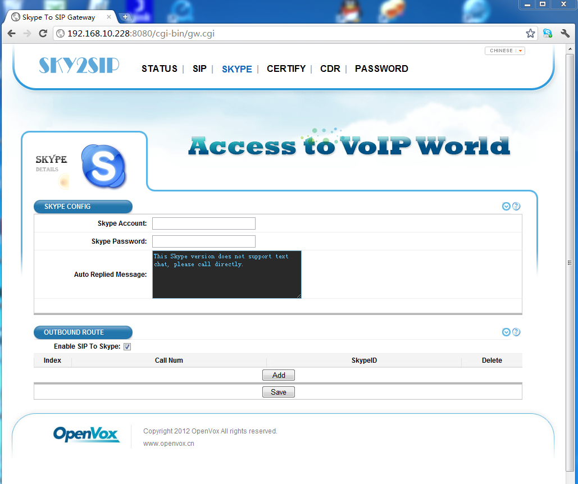
Task: Click the help icon in Outbound Route
Action: pos(516,332)
